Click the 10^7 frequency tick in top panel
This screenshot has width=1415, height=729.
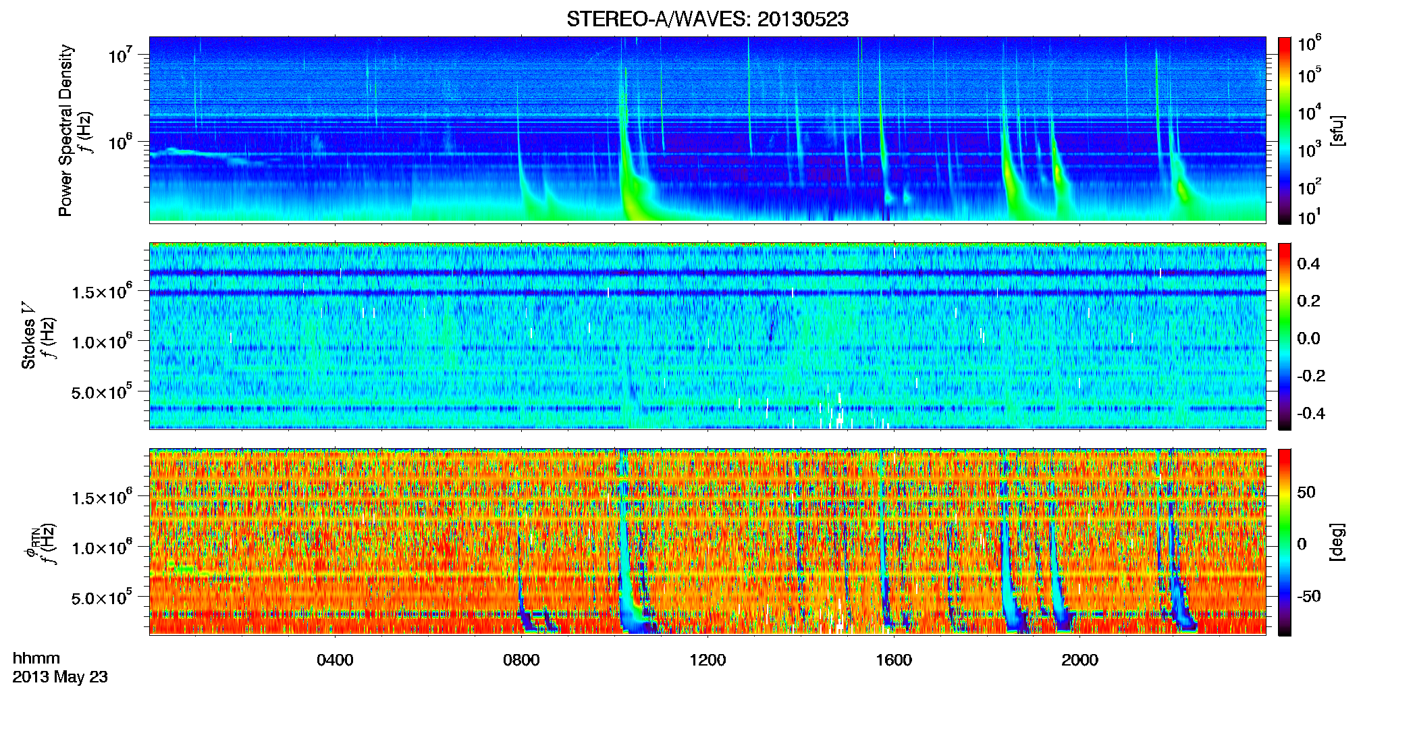tap(120, 54)
